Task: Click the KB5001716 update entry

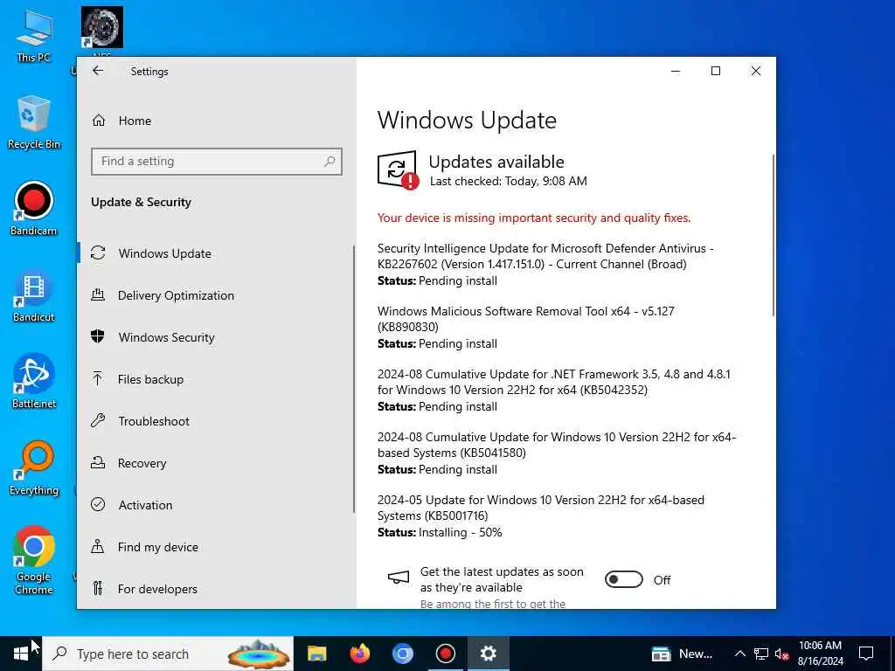Action: coord(541,515)
